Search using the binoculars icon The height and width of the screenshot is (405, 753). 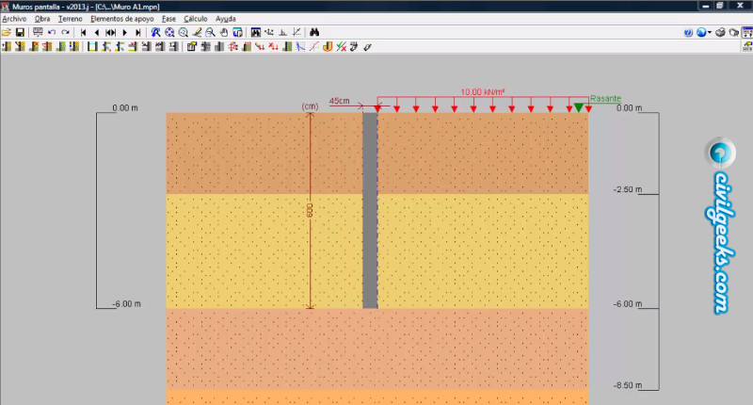coord(314,32)
